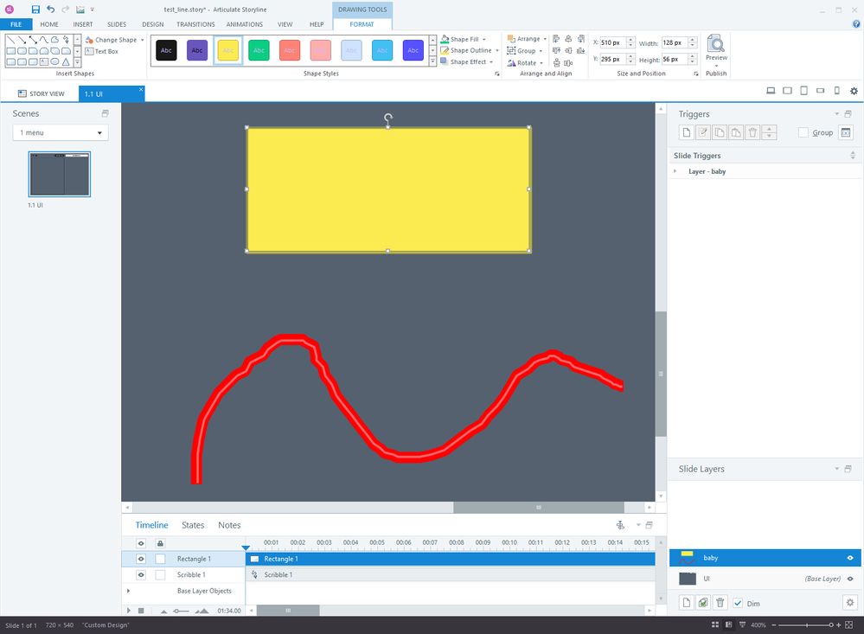Image resolution: width=864 pixels, height=634 pixels.
Task: Duplicate the selected slide layer
Action: point(703,603)
